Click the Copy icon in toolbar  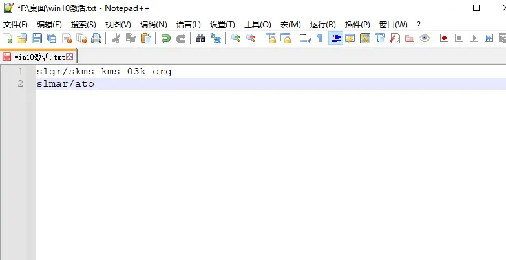(131, 38)
